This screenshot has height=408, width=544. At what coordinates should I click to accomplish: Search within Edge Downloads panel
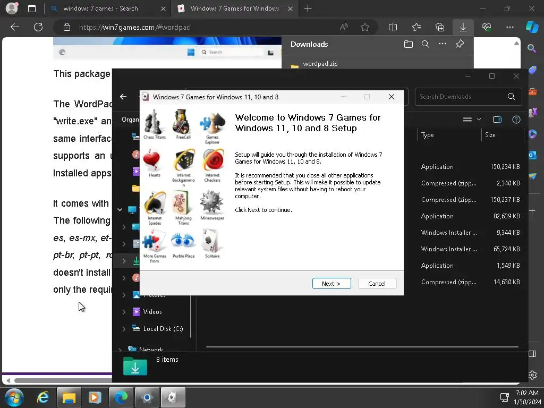point(426,44)
